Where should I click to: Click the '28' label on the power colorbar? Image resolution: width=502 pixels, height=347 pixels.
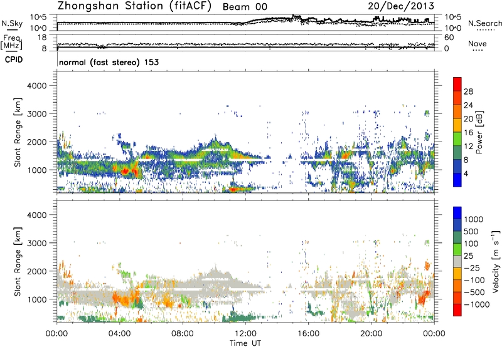click(x=468, y=91)
